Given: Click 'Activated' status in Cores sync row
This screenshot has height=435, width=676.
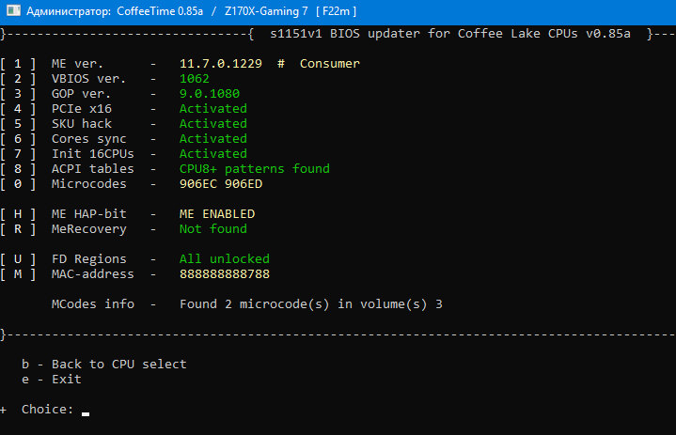Looking at the screenshot, I should (x=213, y=139).
